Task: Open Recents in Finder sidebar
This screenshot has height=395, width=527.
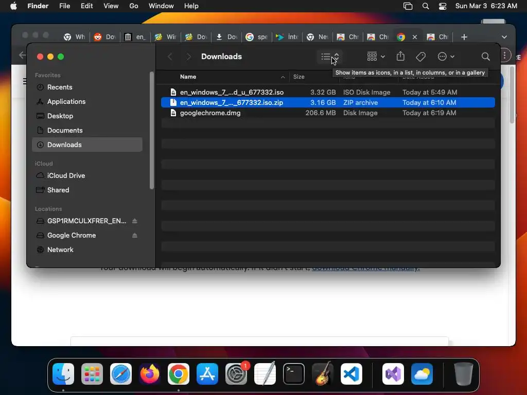Action: [87, 87]
